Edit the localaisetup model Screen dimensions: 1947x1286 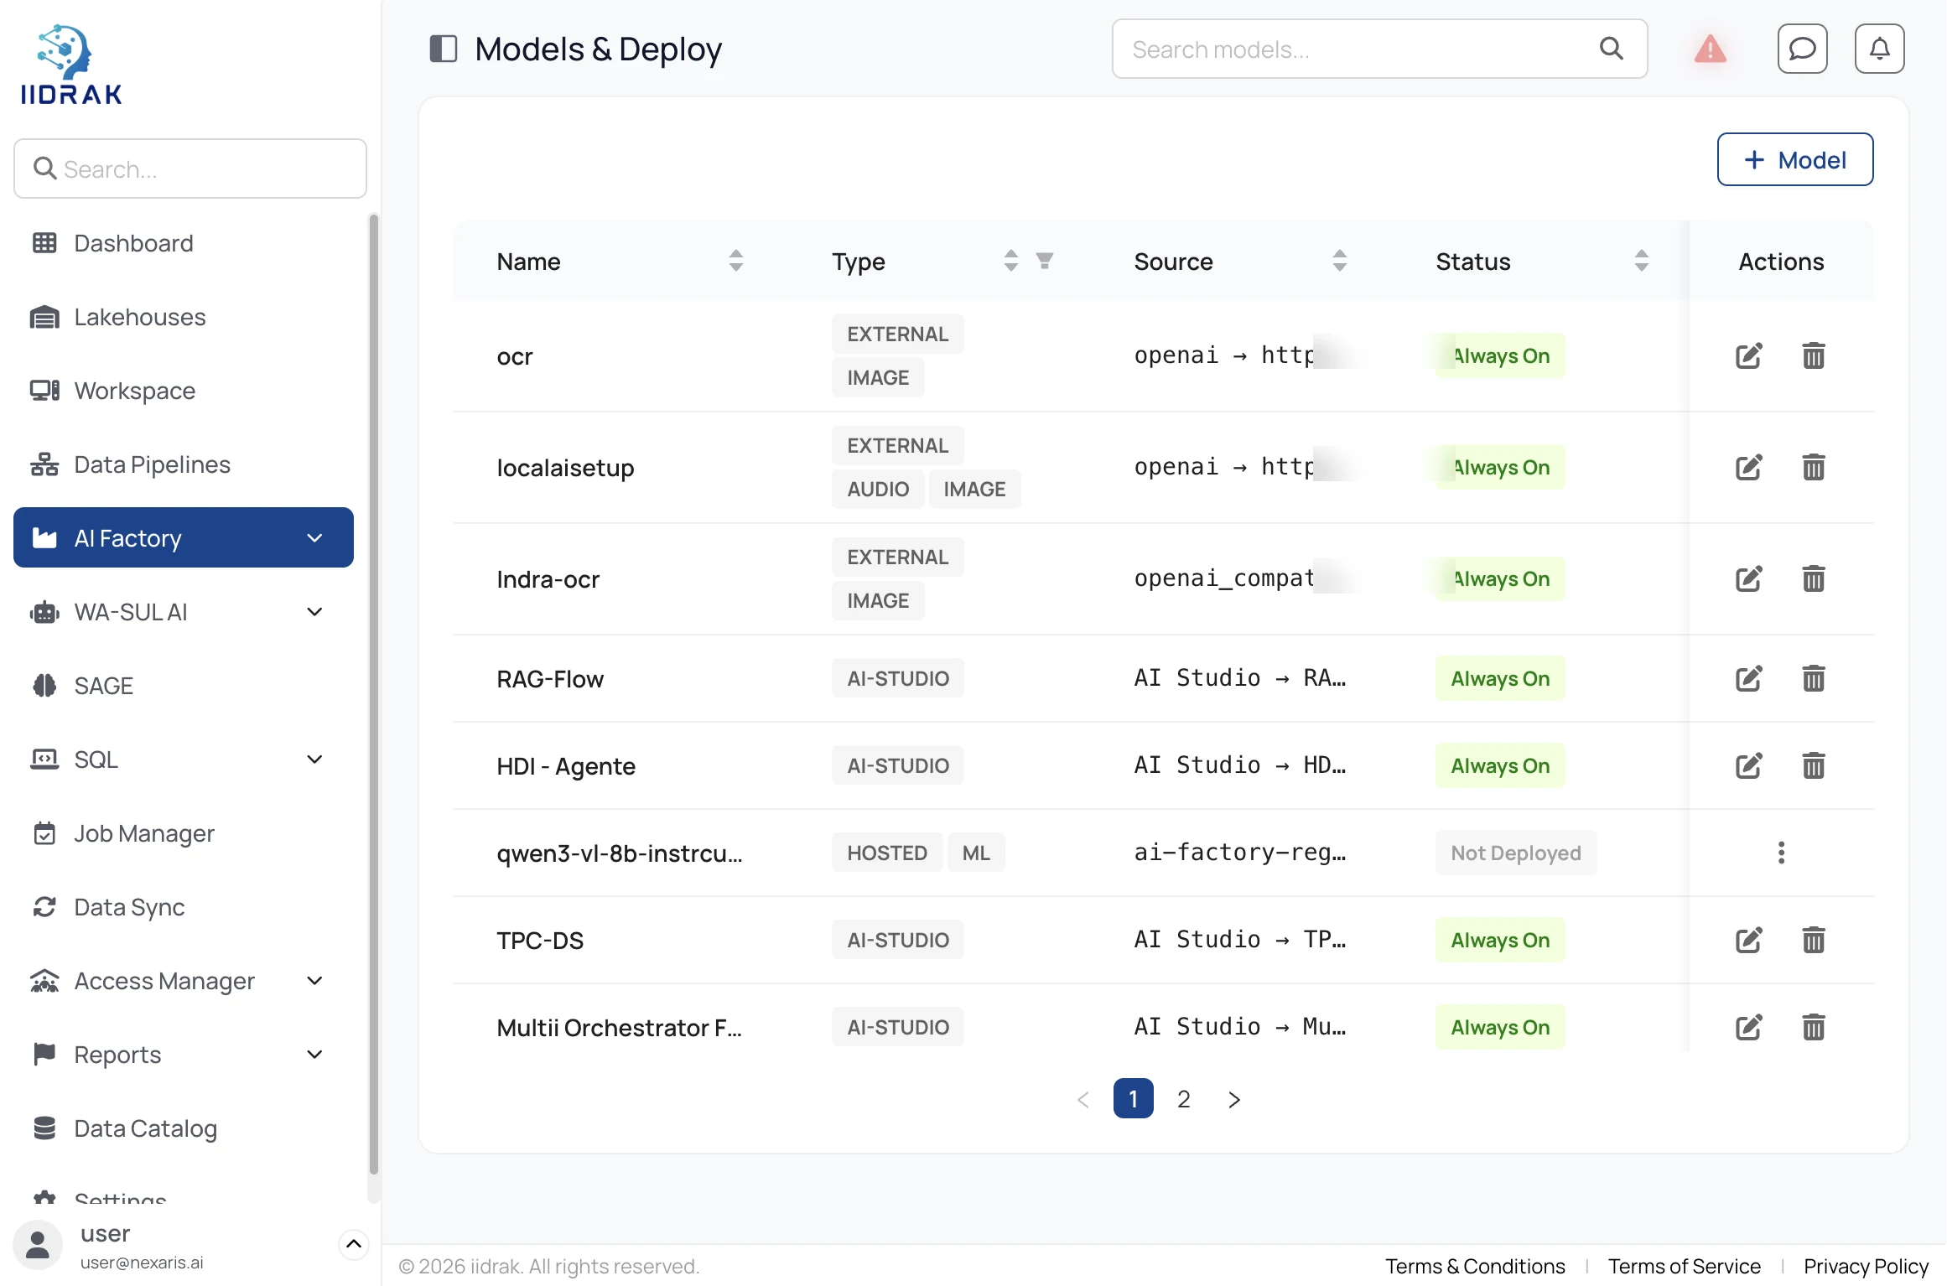(1748, 467)
